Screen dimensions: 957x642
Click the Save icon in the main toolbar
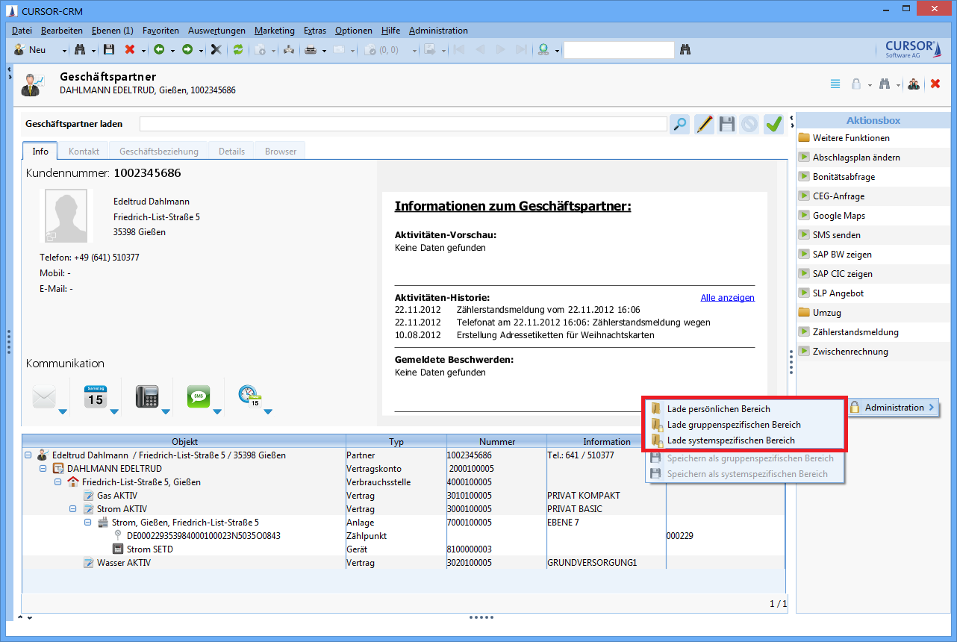coord(109,50)
